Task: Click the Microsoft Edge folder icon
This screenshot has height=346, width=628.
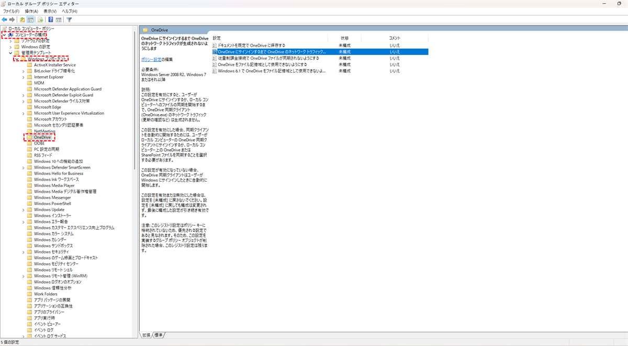Action: (x=30, y=107)
